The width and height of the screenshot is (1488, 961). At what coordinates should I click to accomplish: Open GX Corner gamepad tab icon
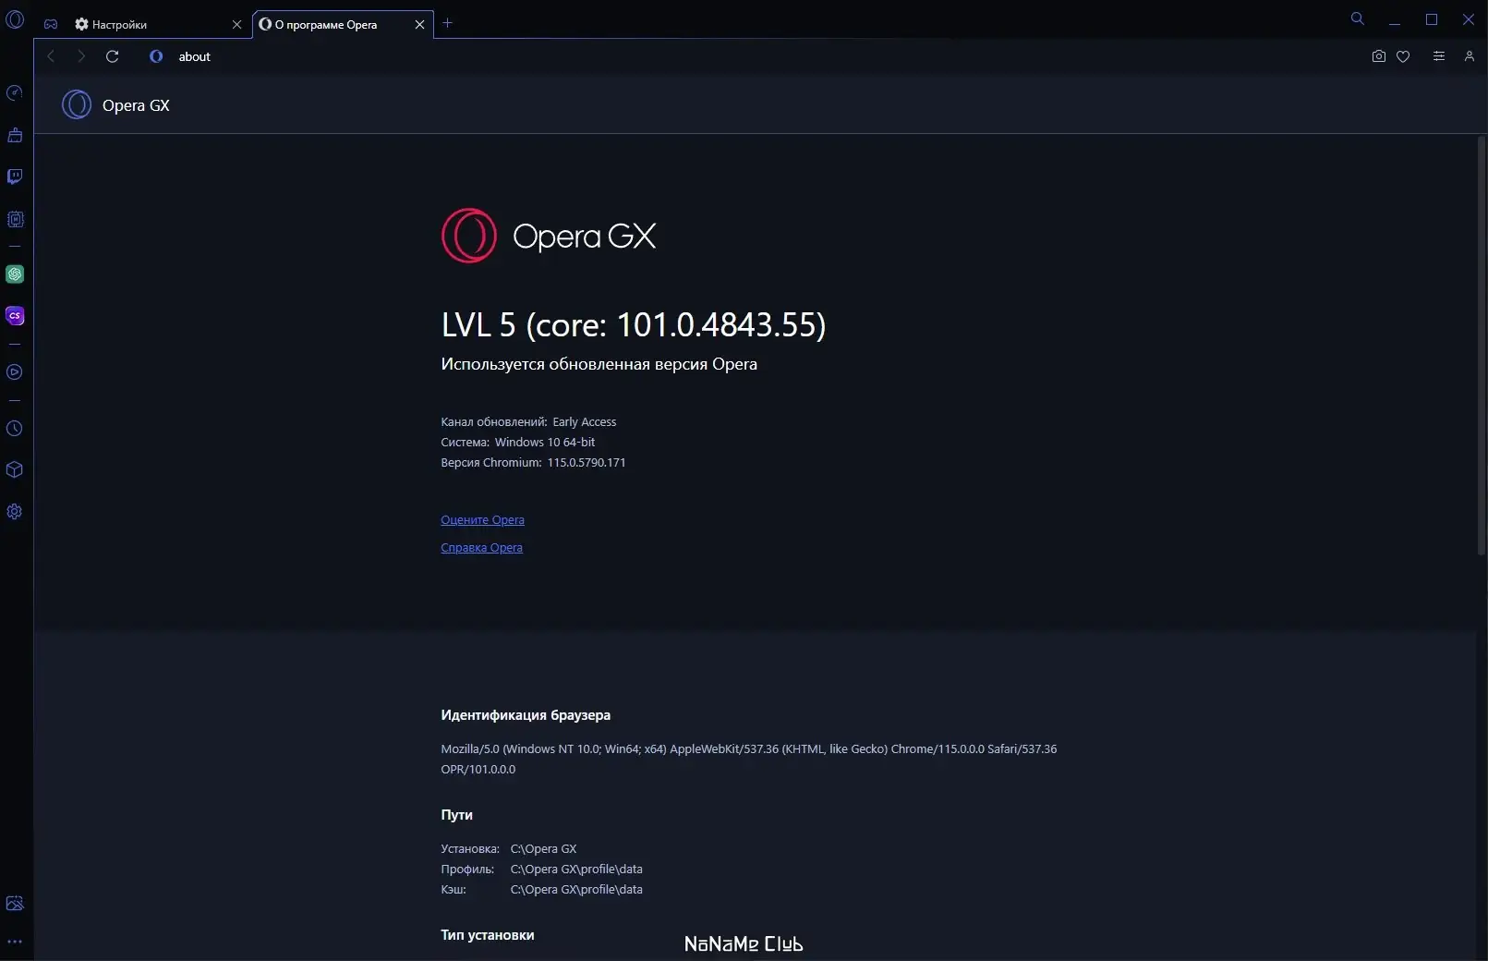point(51,24)
